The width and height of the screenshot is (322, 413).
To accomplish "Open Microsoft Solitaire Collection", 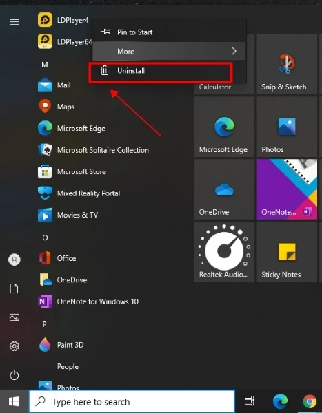I will pos(93,150).
